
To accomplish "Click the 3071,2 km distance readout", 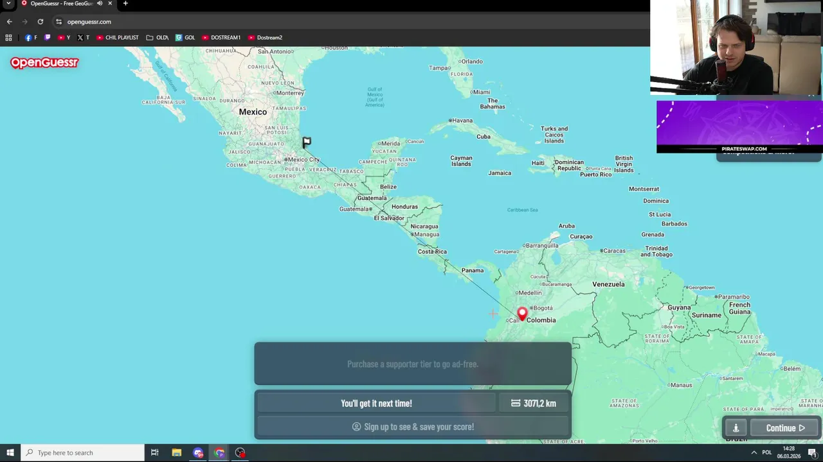I will click(534, 403).
